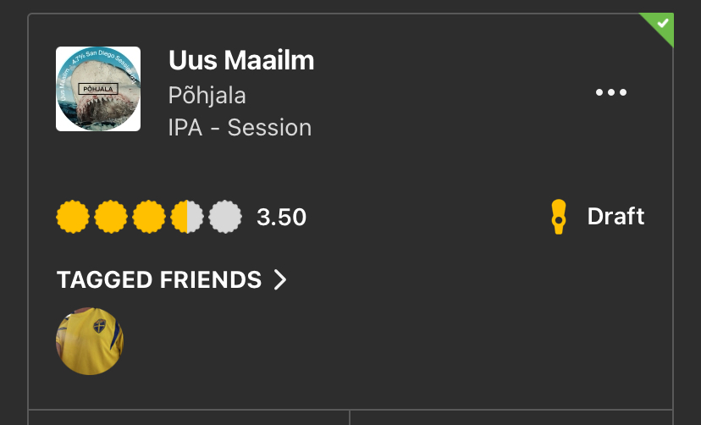Open the Uus Maailm beer title

tap(241, 61)
